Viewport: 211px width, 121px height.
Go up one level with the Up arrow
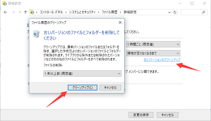click(25, 12)
